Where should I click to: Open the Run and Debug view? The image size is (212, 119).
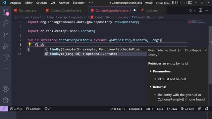click(6, 46)
